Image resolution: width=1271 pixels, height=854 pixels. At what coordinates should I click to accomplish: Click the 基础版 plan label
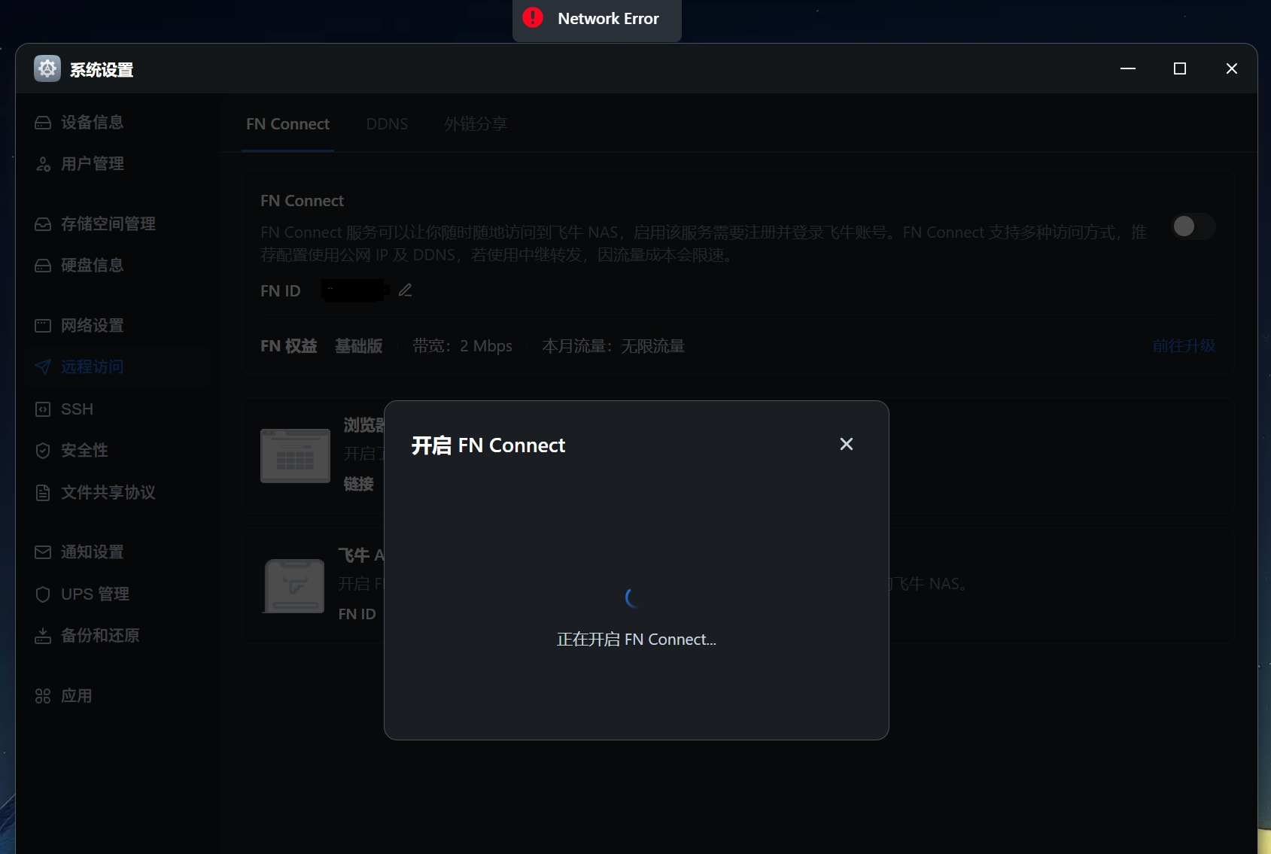click(359, 346)
